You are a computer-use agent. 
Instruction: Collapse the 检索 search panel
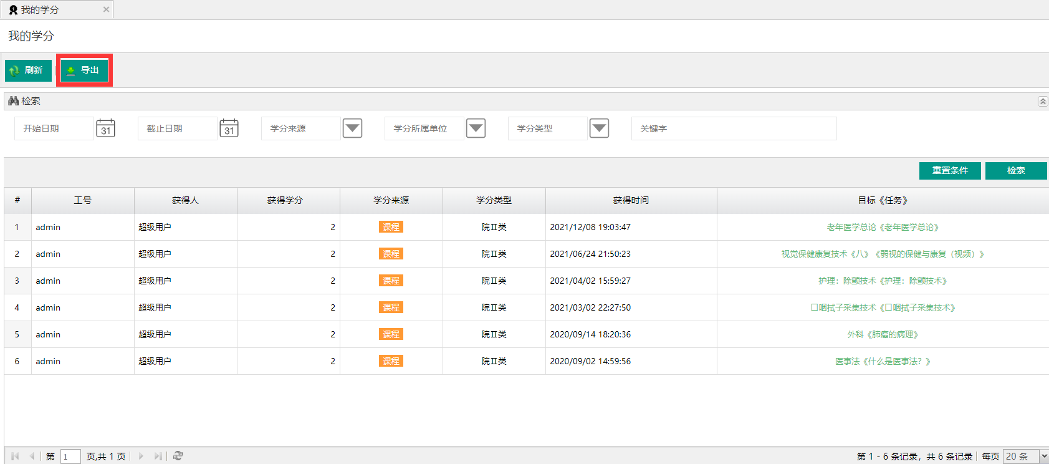point(1042,101)
